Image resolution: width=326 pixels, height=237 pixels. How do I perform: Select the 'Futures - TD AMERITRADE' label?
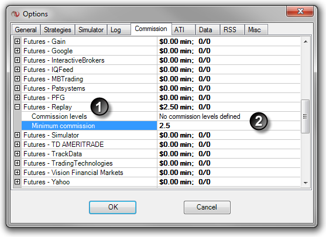pyautogui.click(x=63, y=145)
